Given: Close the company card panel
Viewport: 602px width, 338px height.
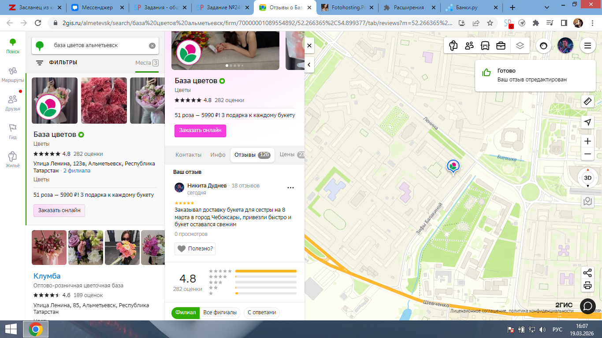Looking at the screenshot, I should (x=309, y=45).
